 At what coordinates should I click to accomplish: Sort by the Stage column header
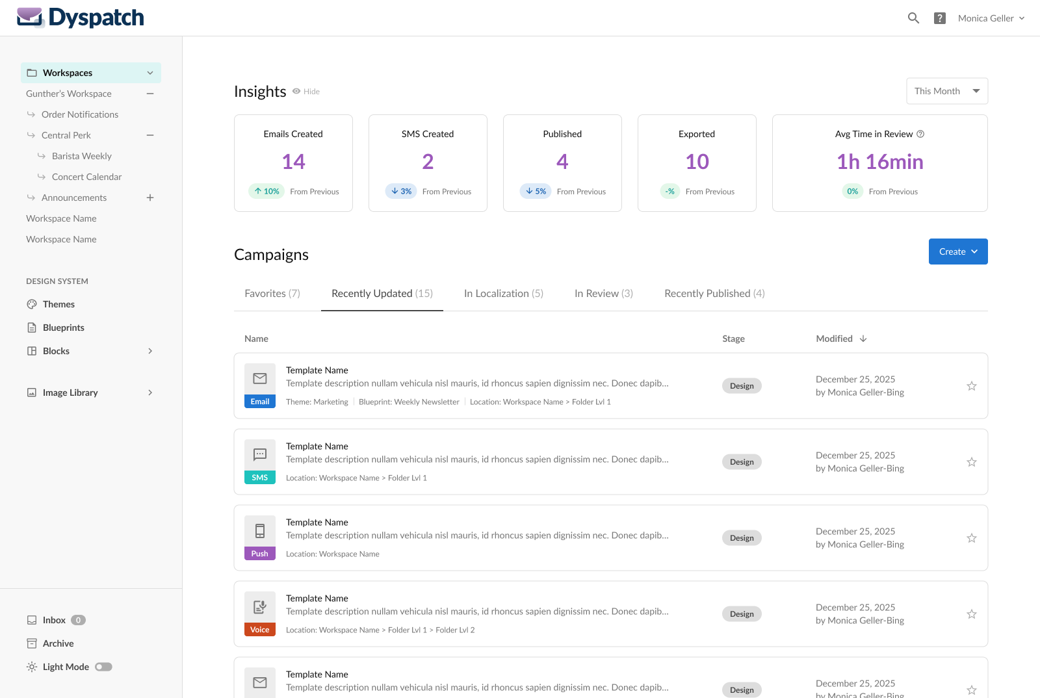733,339
